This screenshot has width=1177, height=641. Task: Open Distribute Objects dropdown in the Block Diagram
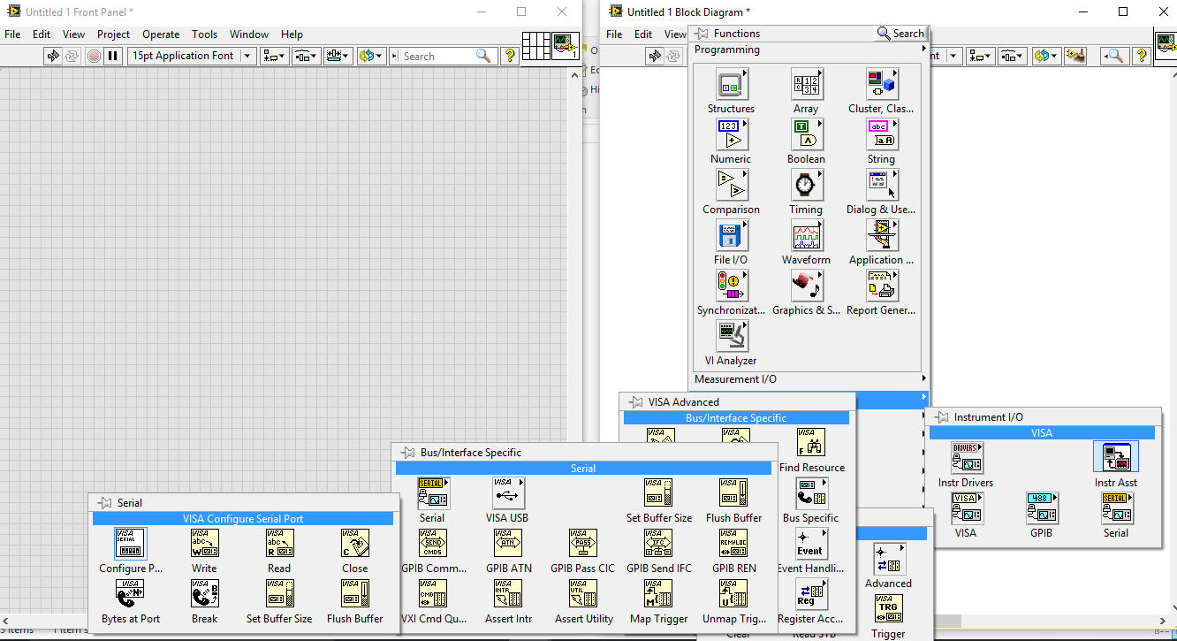pyautogui.click(x=1013, y=56)
